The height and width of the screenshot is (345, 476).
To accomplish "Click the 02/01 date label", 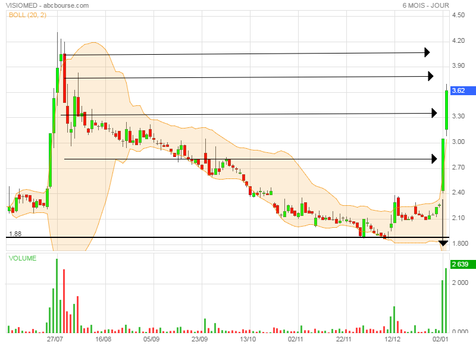I will point(440,339).
